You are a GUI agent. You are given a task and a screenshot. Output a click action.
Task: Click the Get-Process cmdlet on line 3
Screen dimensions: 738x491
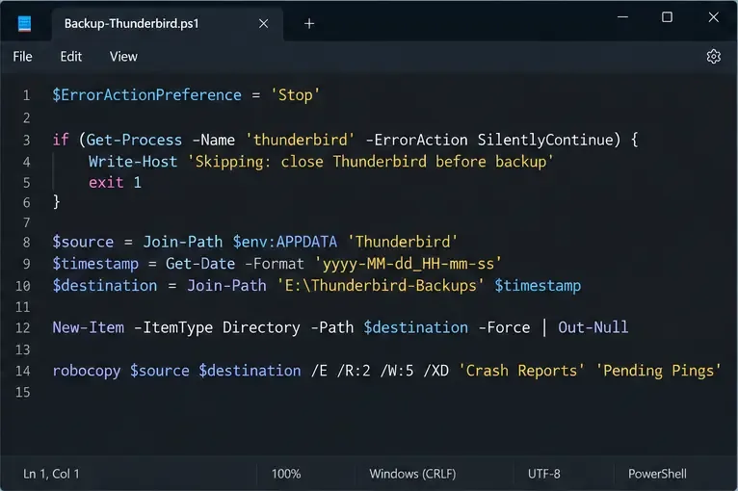point(134,140)
